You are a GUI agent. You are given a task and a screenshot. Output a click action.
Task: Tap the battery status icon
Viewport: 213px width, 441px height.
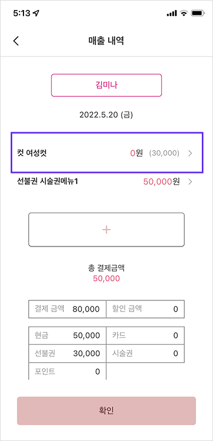click(198, 13)
